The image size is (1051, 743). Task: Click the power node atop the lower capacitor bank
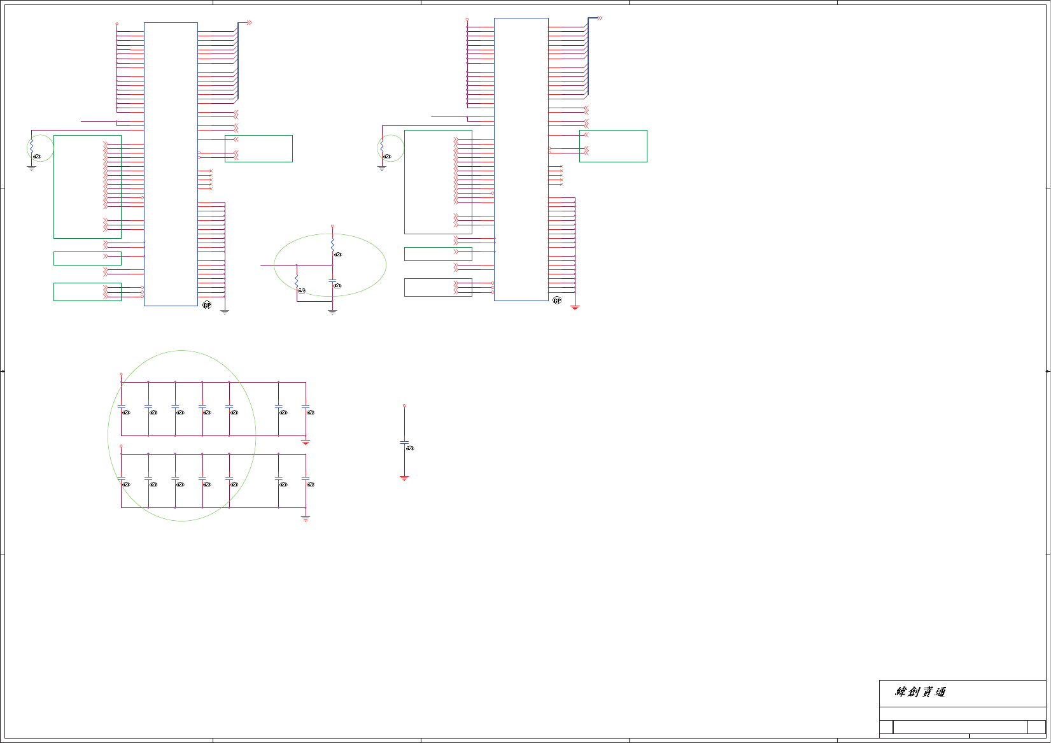[x=122, y=446]
